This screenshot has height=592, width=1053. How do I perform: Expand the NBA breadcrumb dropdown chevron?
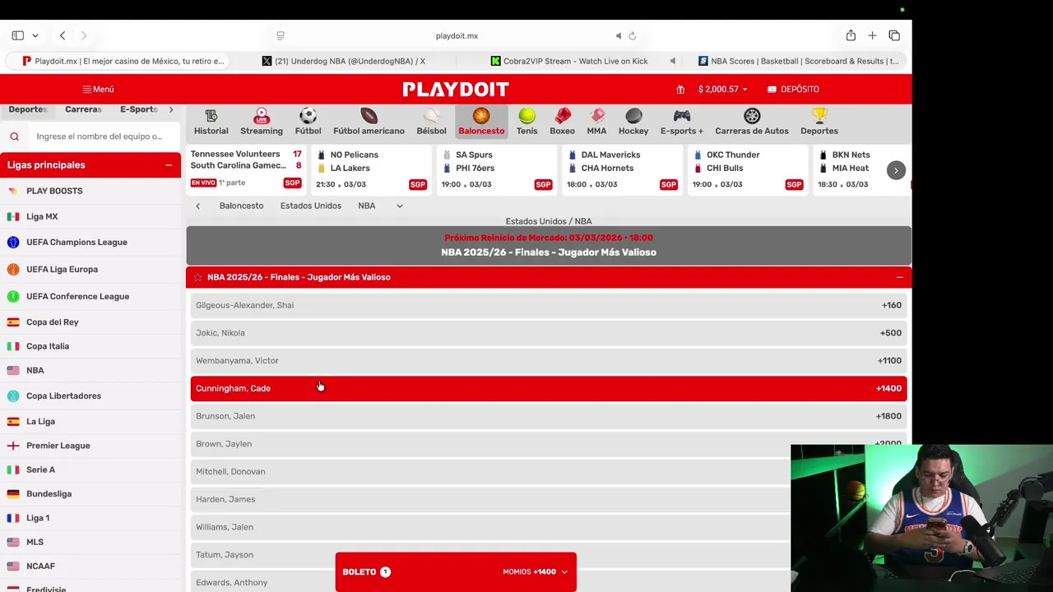[400, 206]
